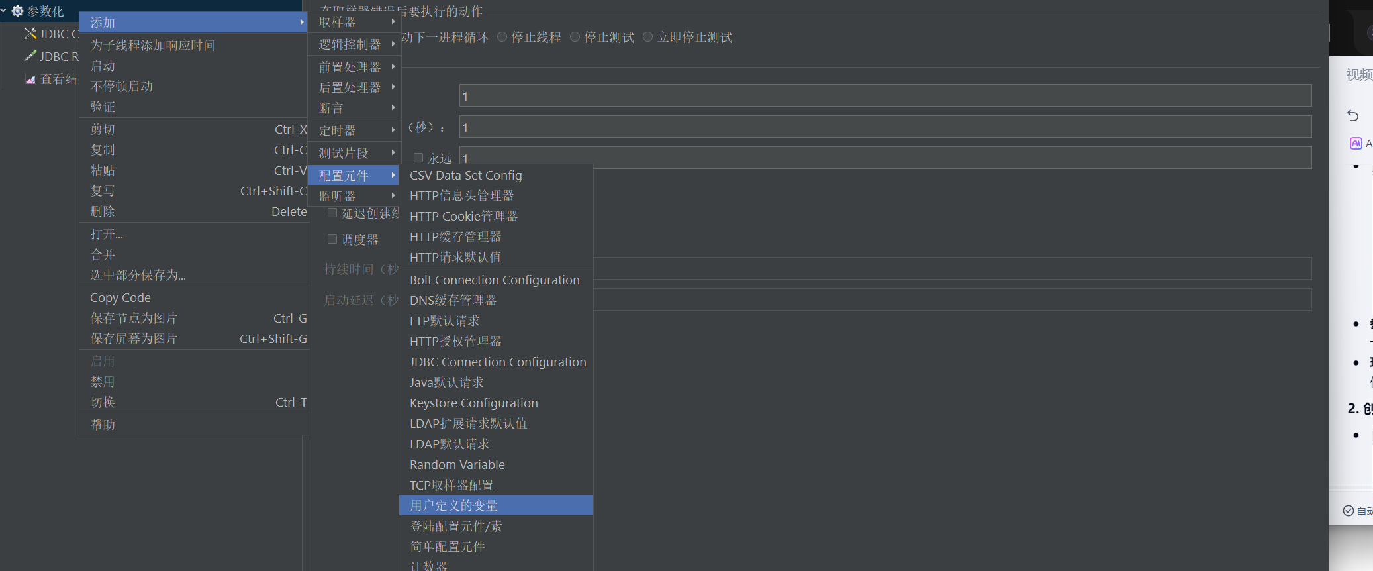Screen dimensions: 1373x571
Task: Add 用户定义的变量 element
Action: [x=496, y=505]
